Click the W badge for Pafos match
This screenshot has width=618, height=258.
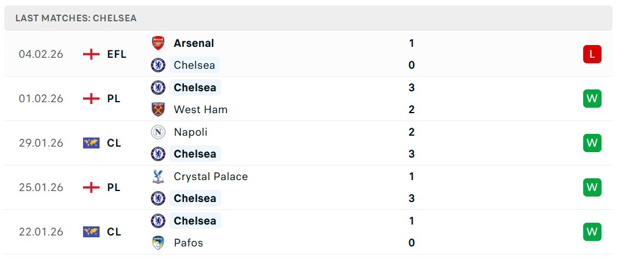(x=592, y=232)
